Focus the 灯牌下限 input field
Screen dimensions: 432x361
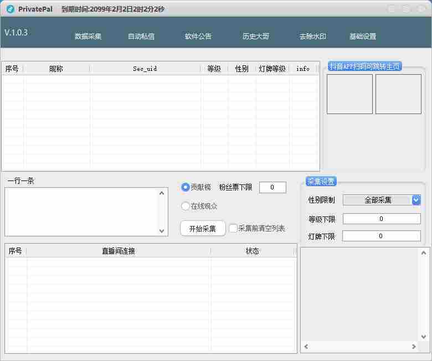[x=382, y=236]
